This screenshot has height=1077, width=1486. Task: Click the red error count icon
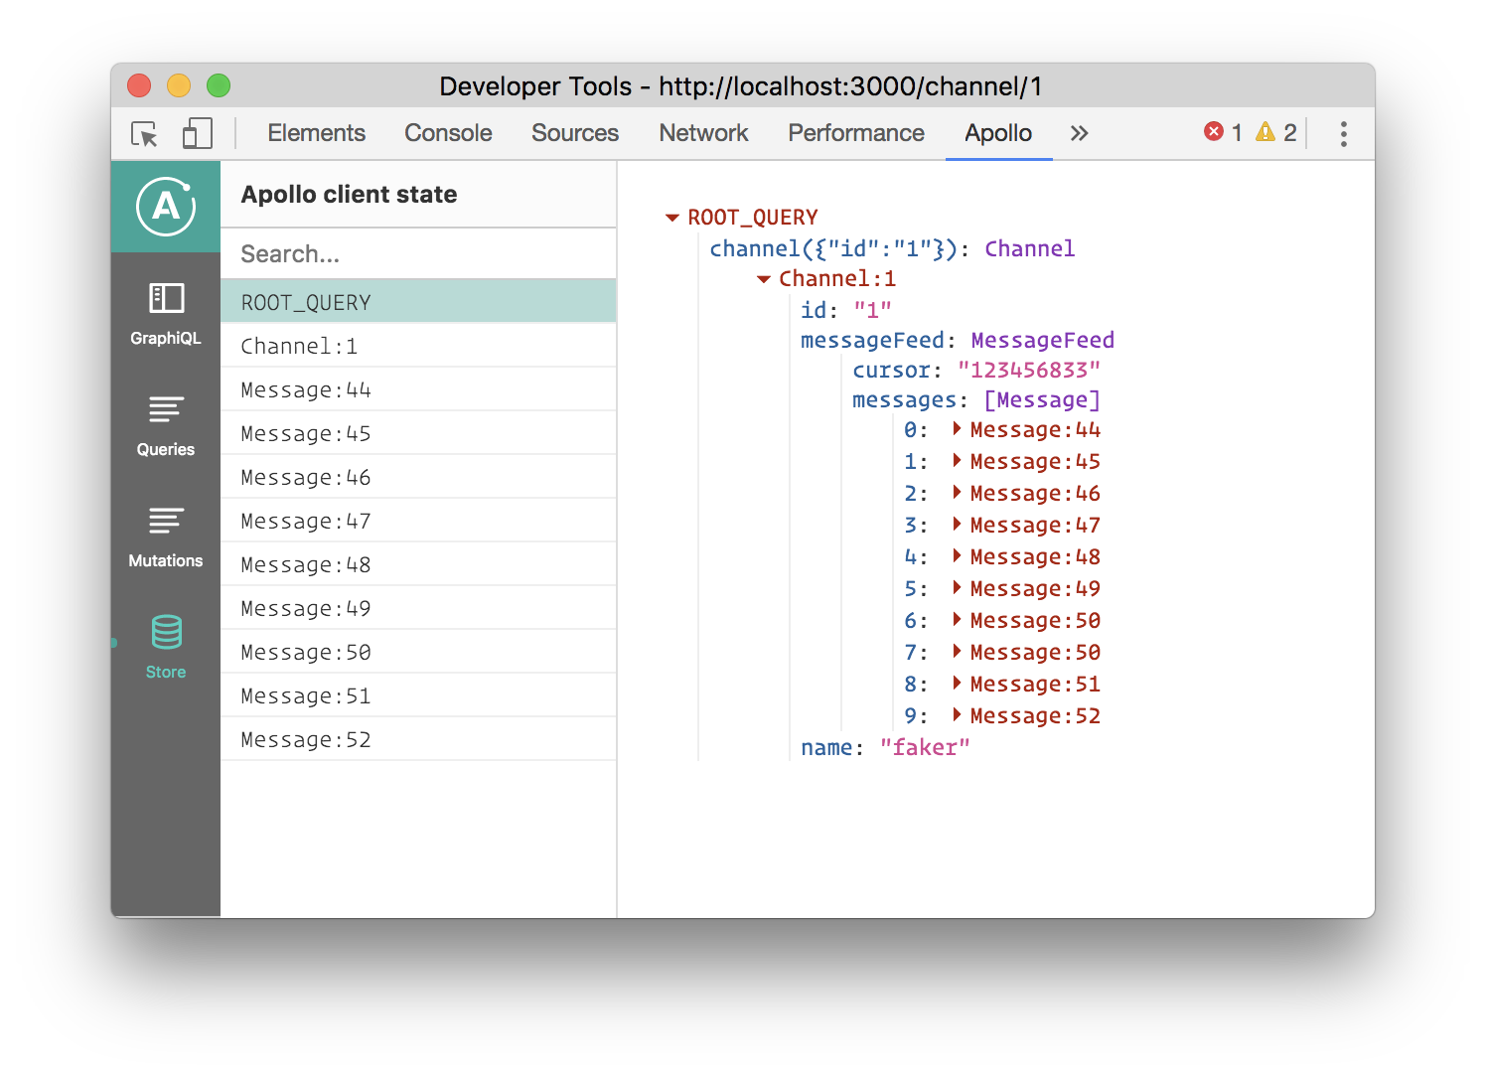pyautogui.click(x=1214, y=132)
